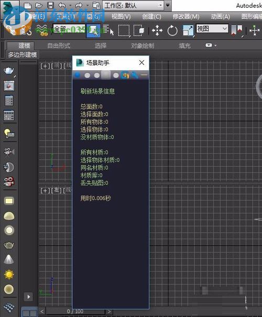
Task: Open the 视图(V) menu
Action: pos(121,17)
